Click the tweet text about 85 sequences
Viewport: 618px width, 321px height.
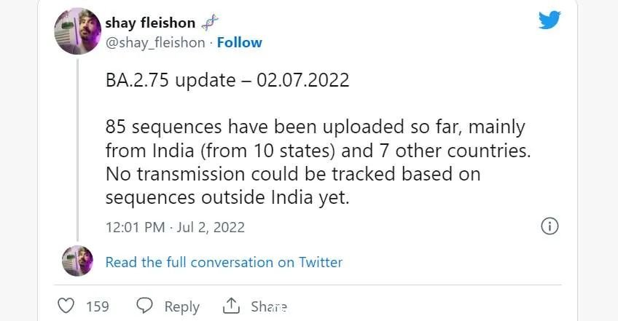coord(318,162)
